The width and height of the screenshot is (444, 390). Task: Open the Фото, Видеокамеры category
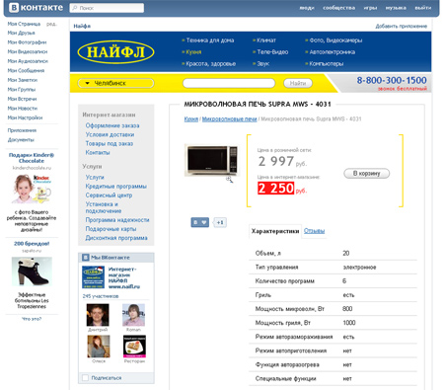335,40
